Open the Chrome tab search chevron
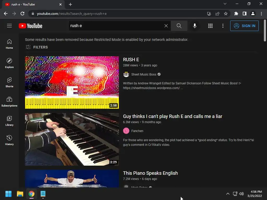267x200 pixels. click(225, 4)
